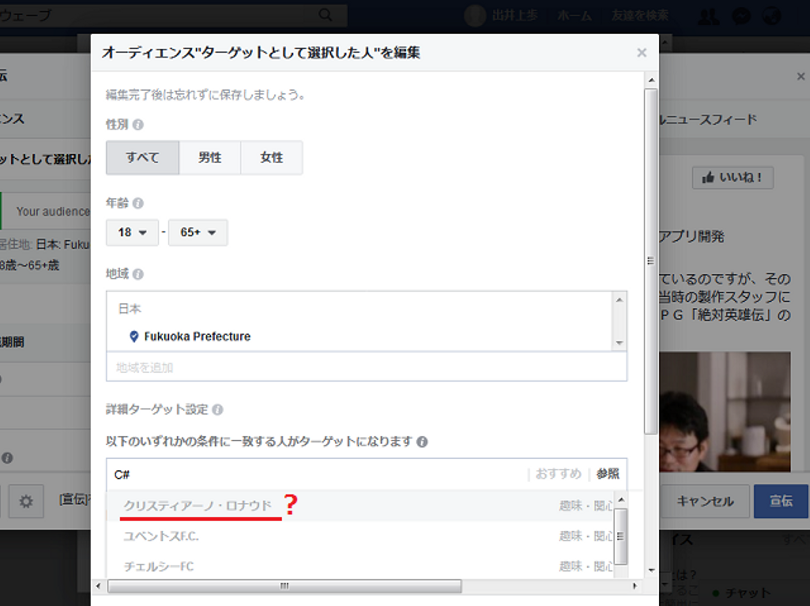Image resolution: width=810 pixels, height=606 pixels.
Task: Choose チェルシーFC from the suggestions
Action: [x=360, y=566]
